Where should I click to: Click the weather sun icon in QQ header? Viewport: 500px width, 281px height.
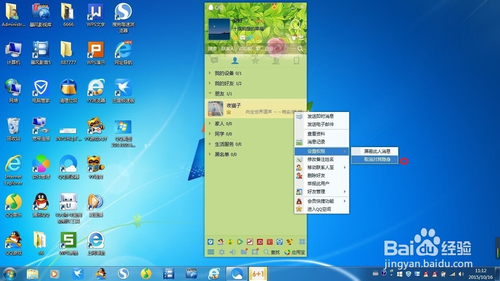(x=295, y=24)
